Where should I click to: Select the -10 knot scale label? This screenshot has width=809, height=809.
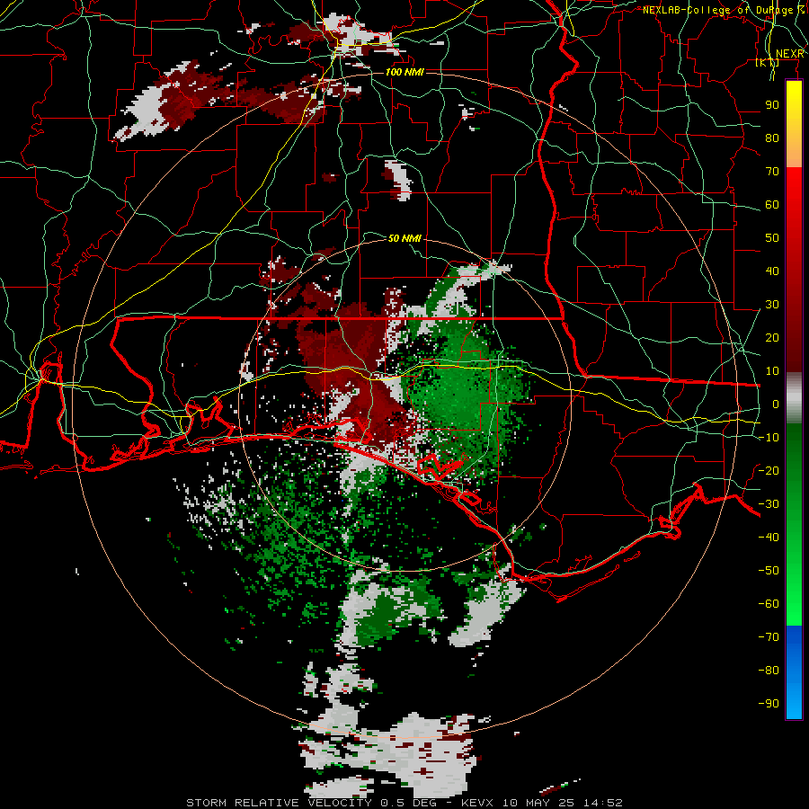coord(769,438)
